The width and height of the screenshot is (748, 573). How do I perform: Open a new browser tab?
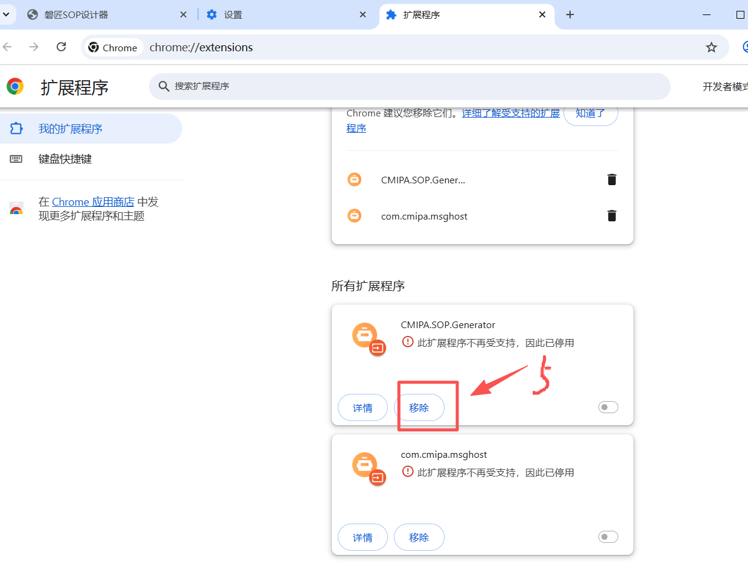click(x=570, y=14)
